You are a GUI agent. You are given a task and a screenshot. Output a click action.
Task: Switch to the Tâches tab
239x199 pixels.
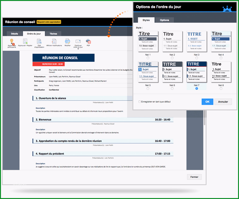(53, 34)
